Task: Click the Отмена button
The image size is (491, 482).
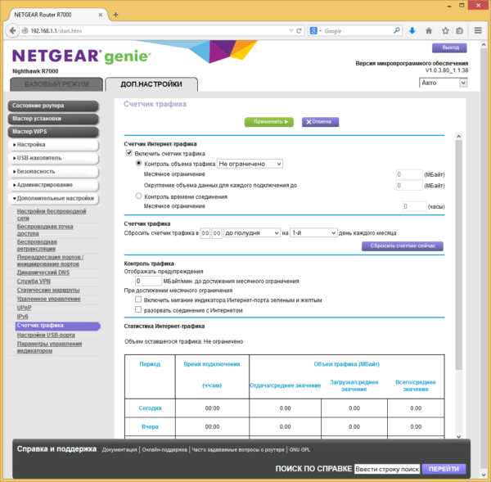Action: 320,122
